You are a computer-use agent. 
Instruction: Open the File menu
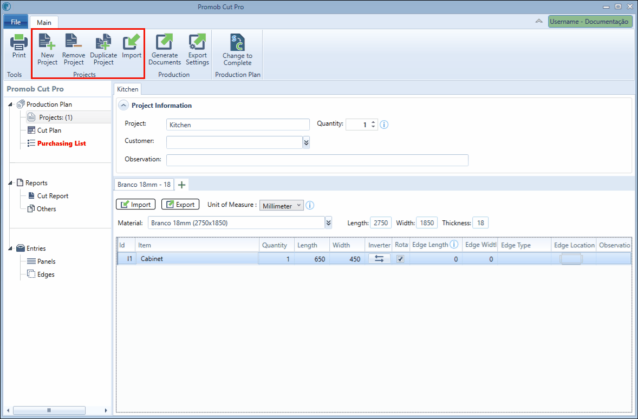coord(16,22)
